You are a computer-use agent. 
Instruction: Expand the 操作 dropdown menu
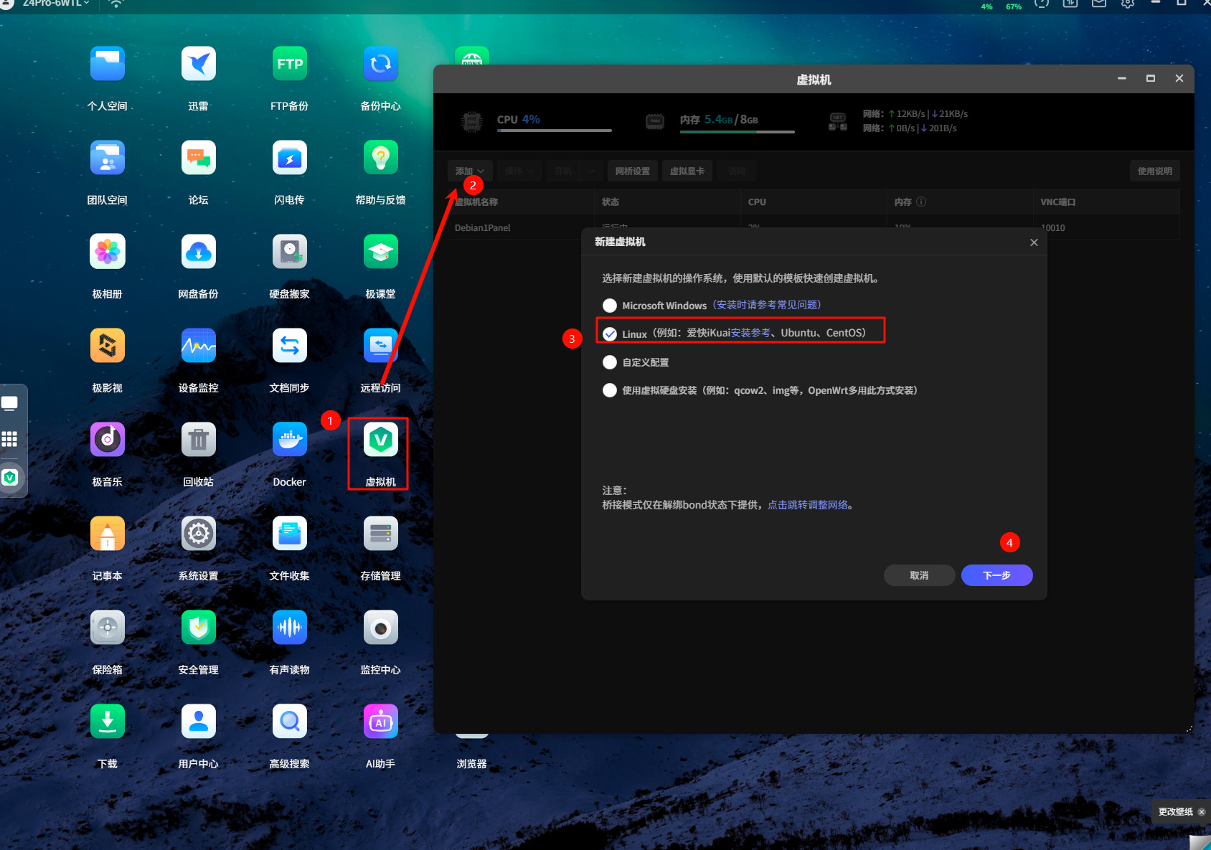(x=519, y=171)
